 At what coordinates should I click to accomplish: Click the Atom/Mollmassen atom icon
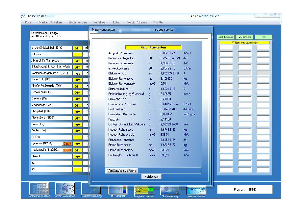65,189
